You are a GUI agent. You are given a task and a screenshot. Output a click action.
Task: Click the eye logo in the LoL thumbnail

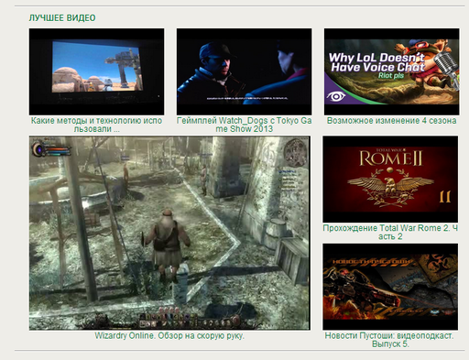[335, 96]
